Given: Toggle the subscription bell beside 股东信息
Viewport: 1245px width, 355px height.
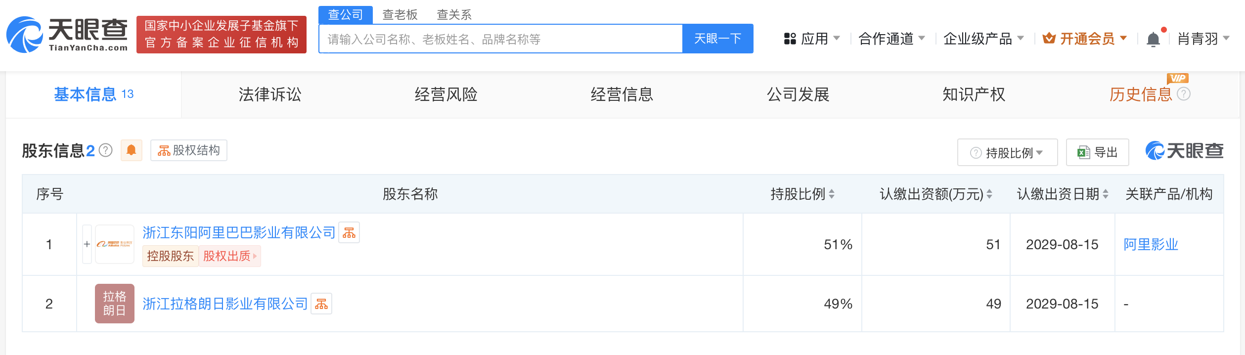Looking at the screenshot, I should tap(131, 150).
